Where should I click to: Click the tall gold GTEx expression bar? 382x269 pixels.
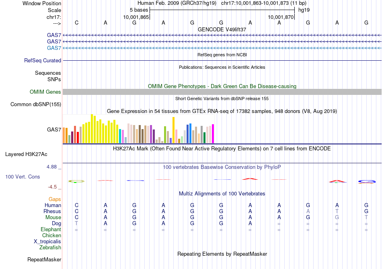click(x=173, y=130)
